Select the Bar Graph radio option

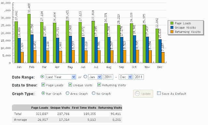[x=43, y=93]
